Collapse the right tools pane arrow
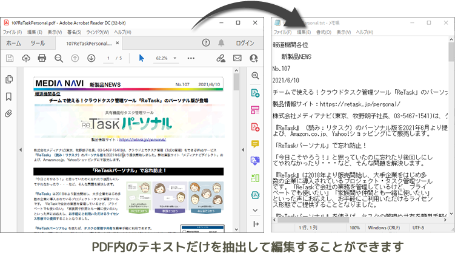 click(x=256, y=224)
